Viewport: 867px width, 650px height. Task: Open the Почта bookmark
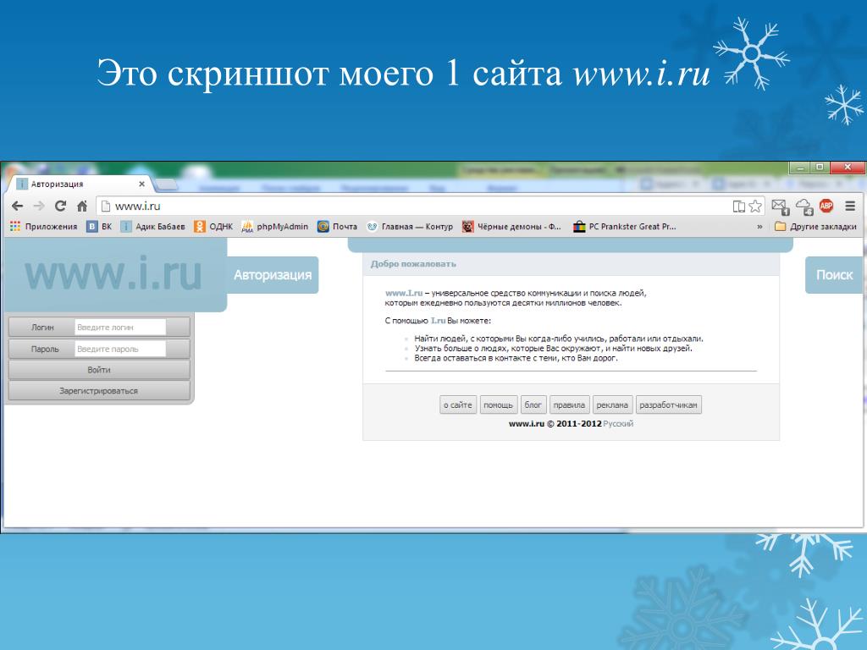pos(337,227)
